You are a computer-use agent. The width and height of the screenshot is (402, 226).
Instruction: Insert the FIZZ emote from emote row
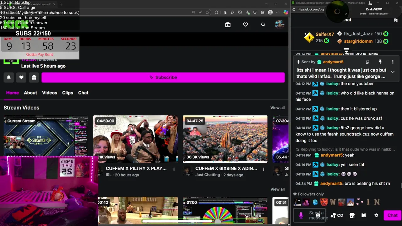[315, 202]
